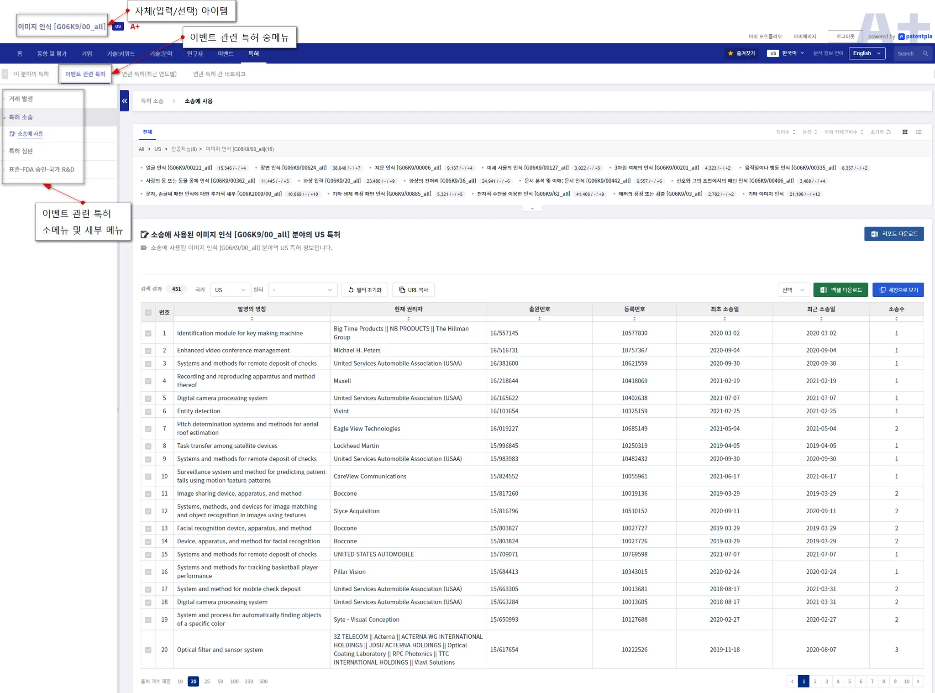The width and height of the screenshot is (935, 693).
Task: Click the 엑셀 다운로드 button
Action: (x=840, y=290)
